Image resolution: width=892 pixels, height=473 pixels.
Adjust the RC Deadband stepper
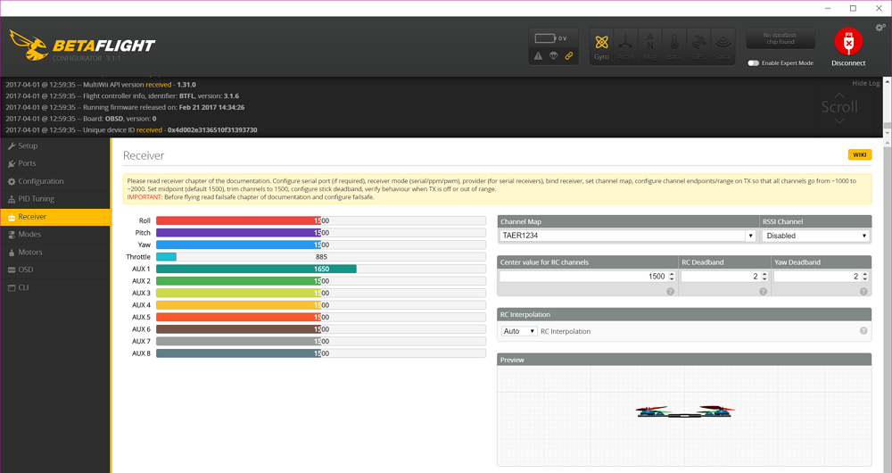[x=764, y=276]
